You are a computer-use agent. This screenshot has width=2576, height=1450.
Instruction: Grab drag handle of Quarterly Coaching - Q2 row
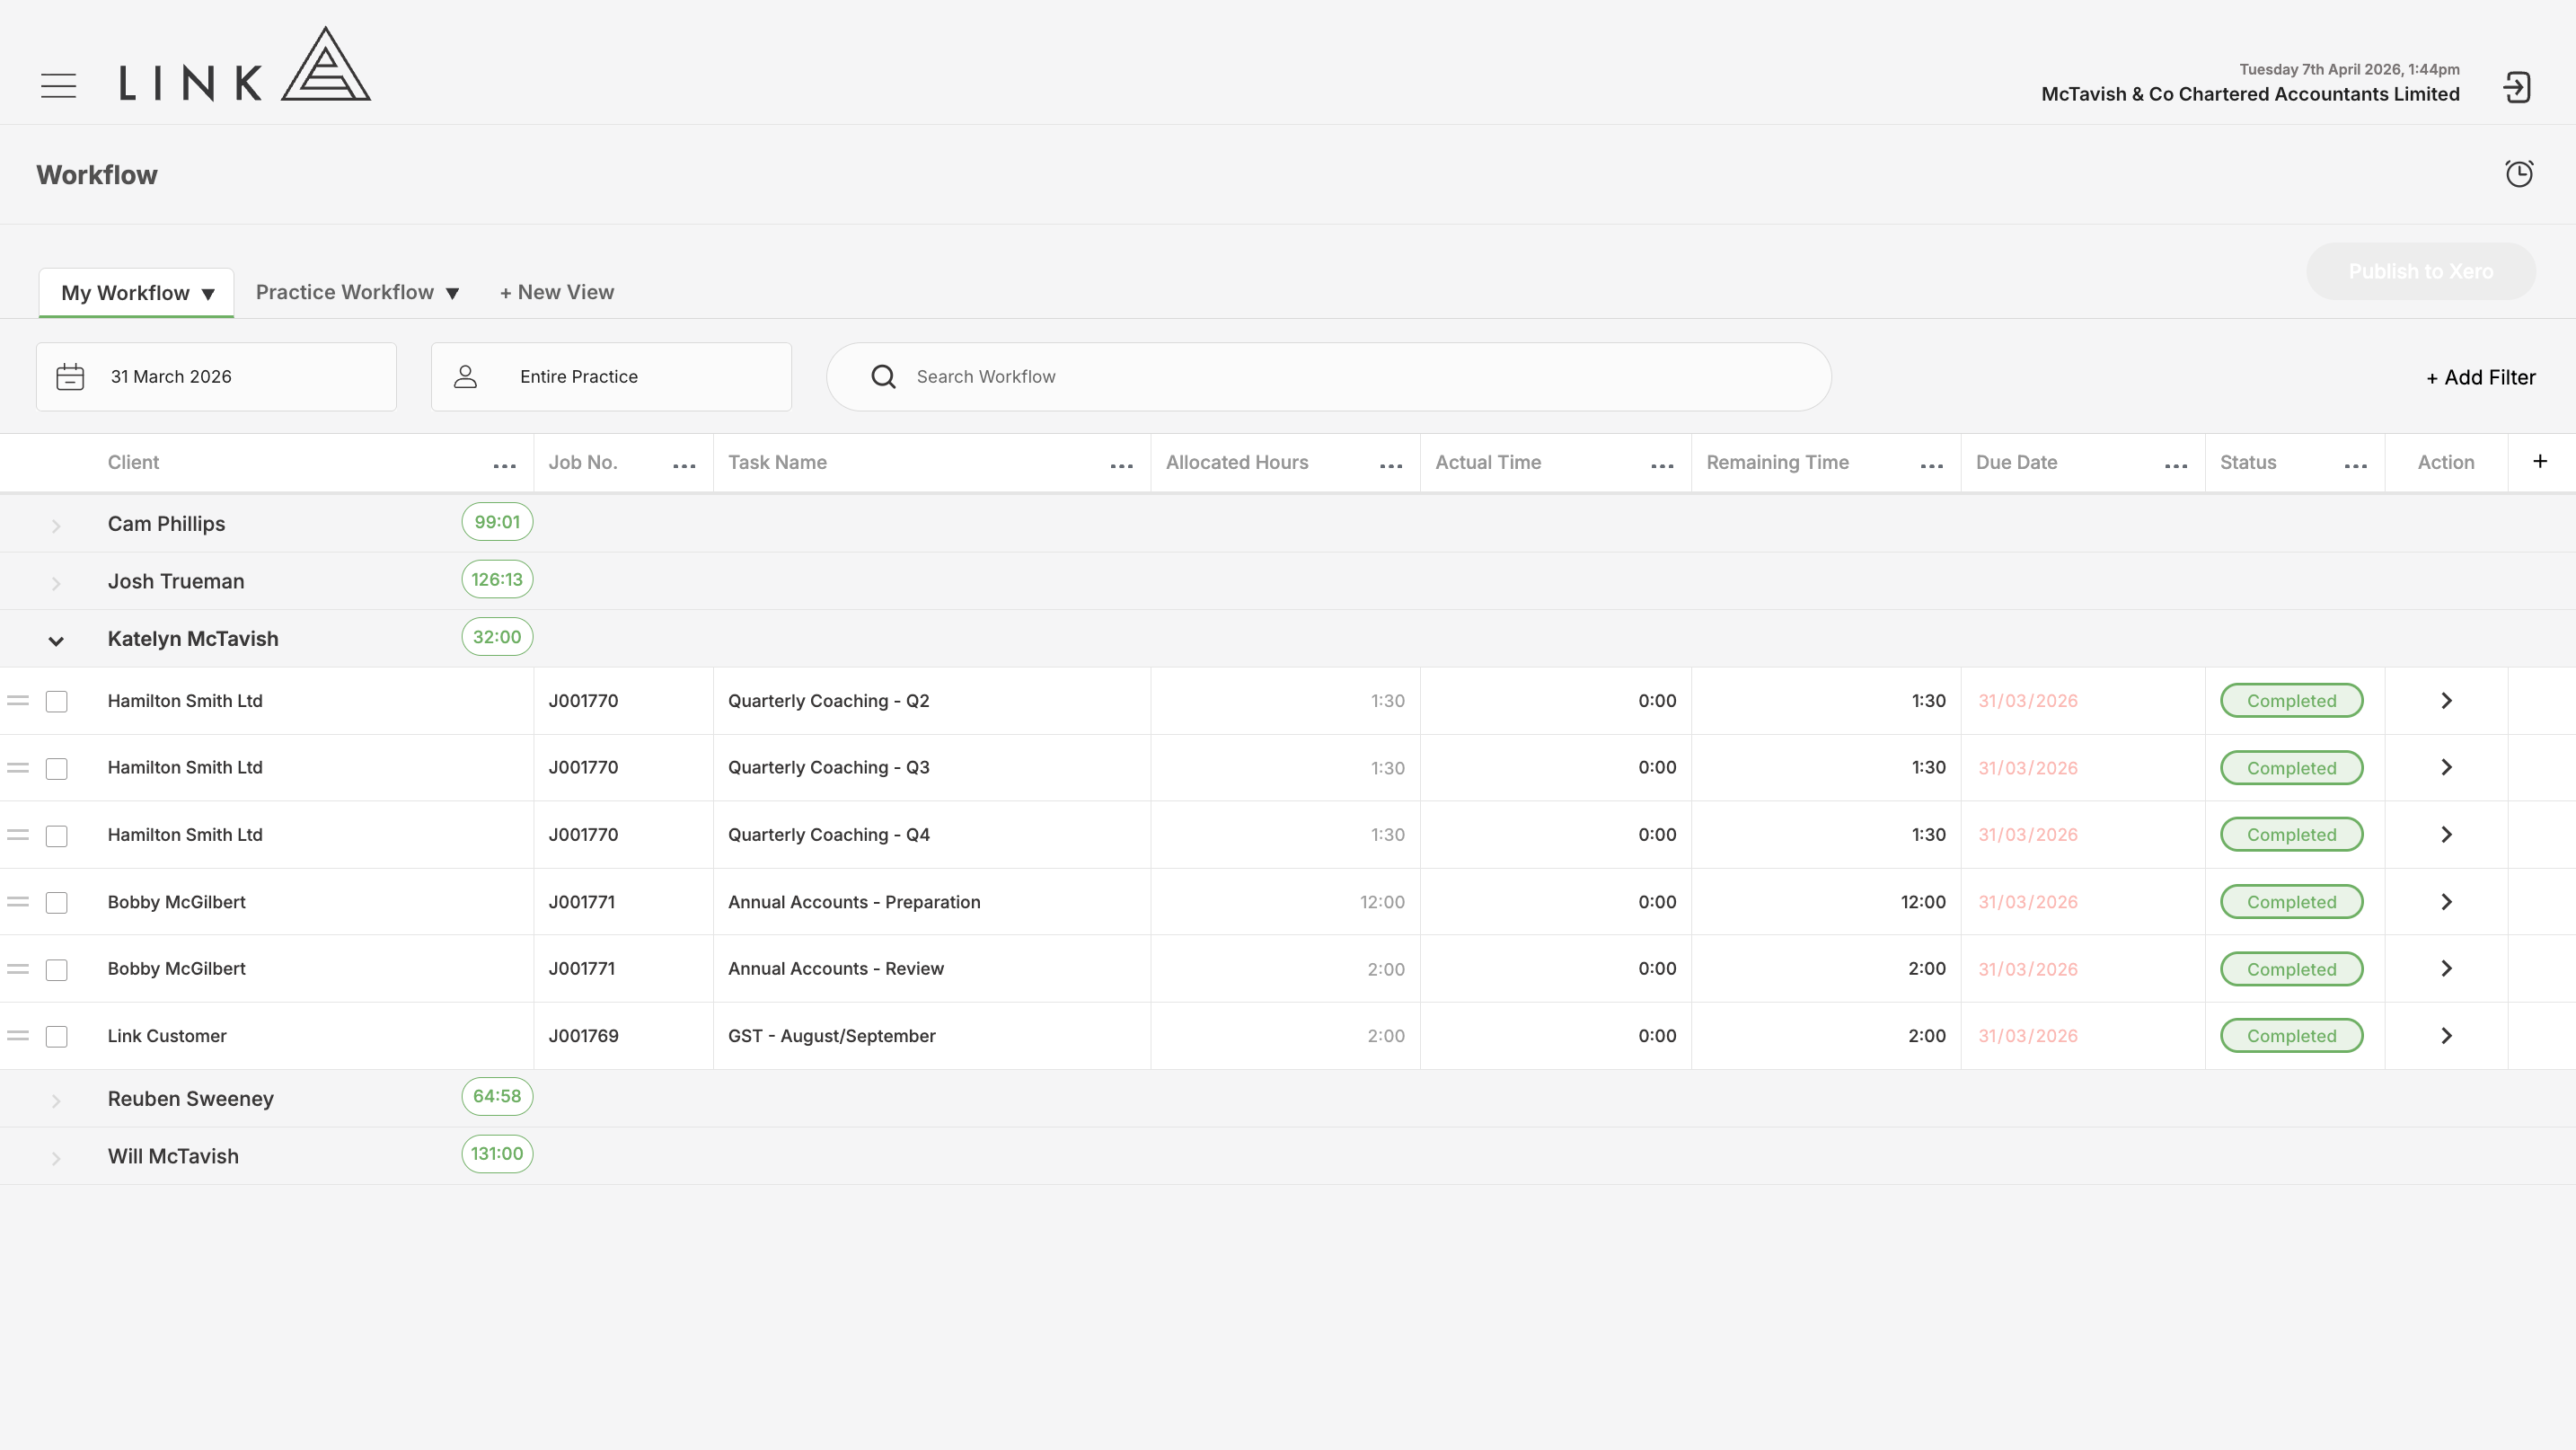point(18,701)
